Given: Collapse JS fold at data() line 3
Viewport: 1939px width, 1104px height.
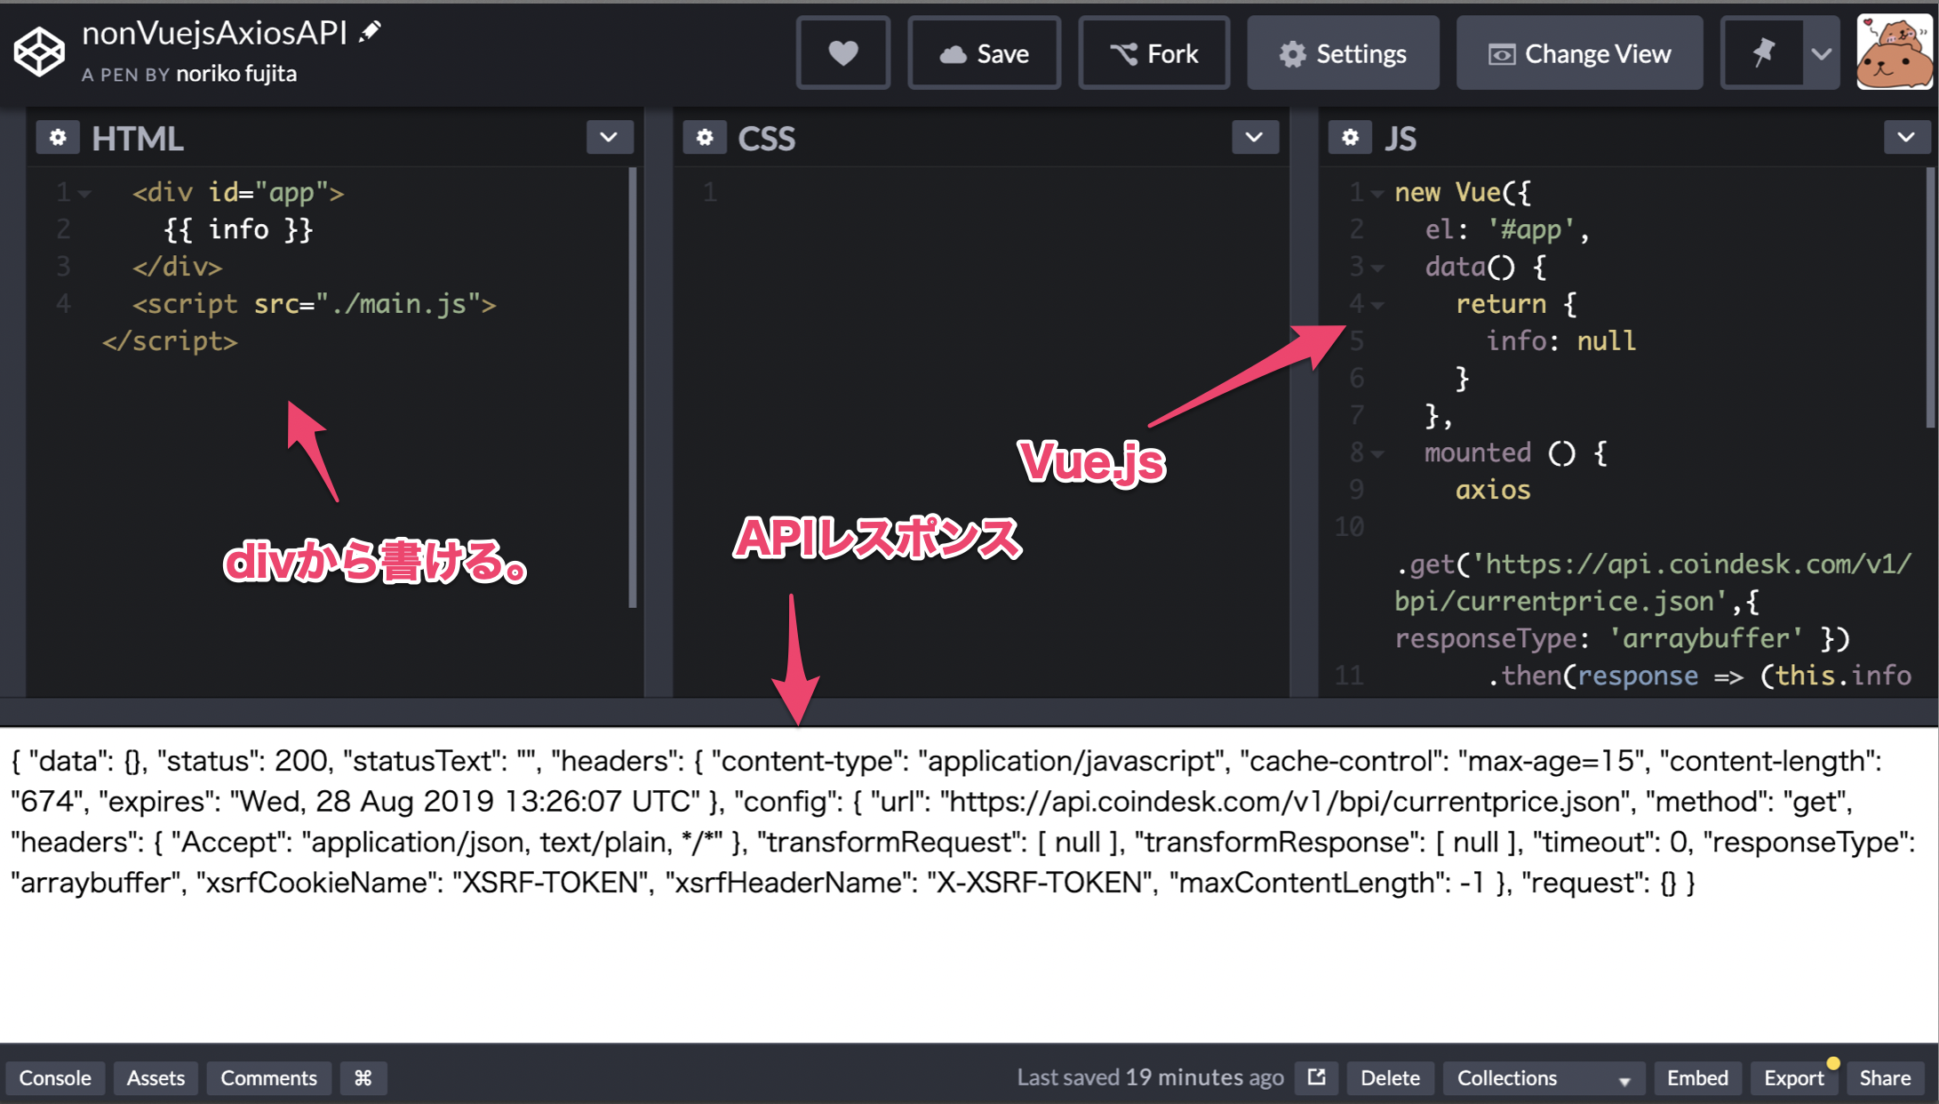Looking at the screenshot, I should tap(1376, 268).
